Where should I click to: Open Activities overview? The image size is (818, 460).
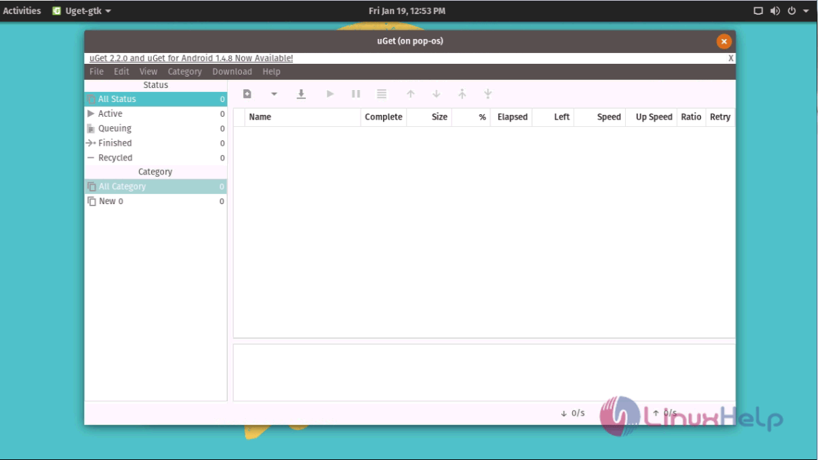(x=22, y=11)
